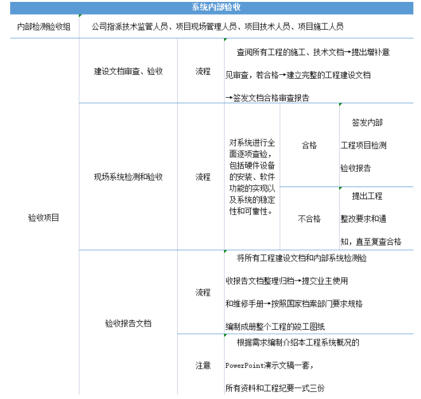Click the 不合格 cell
421x399 pixels.
click(x=309, y=219)
